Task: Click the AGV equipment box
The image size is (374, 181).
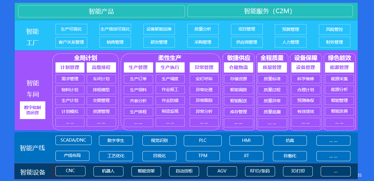Action: (x=222, y=171)
